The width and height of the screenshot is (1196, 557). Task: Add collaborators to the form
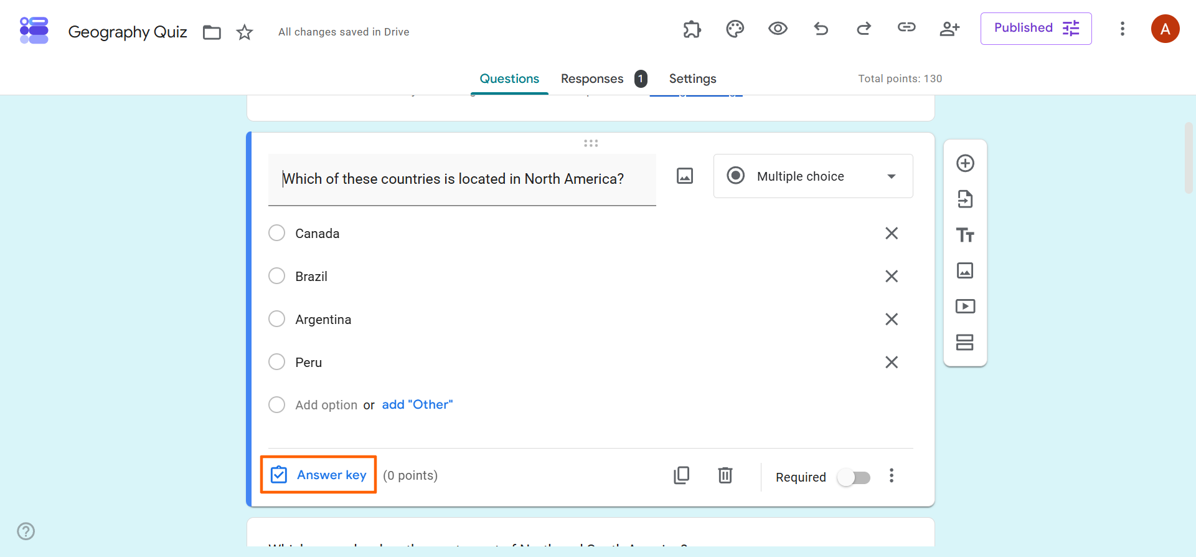(949, 29)
